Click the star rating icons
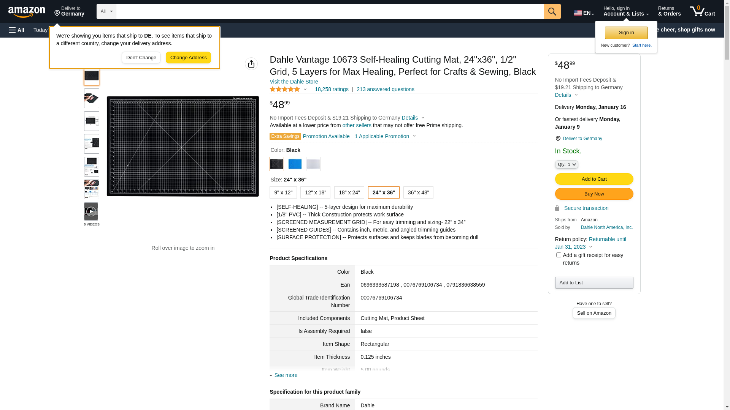Image resolution: width=730 pixels, height=410 pixels. (x=285, y=89)
